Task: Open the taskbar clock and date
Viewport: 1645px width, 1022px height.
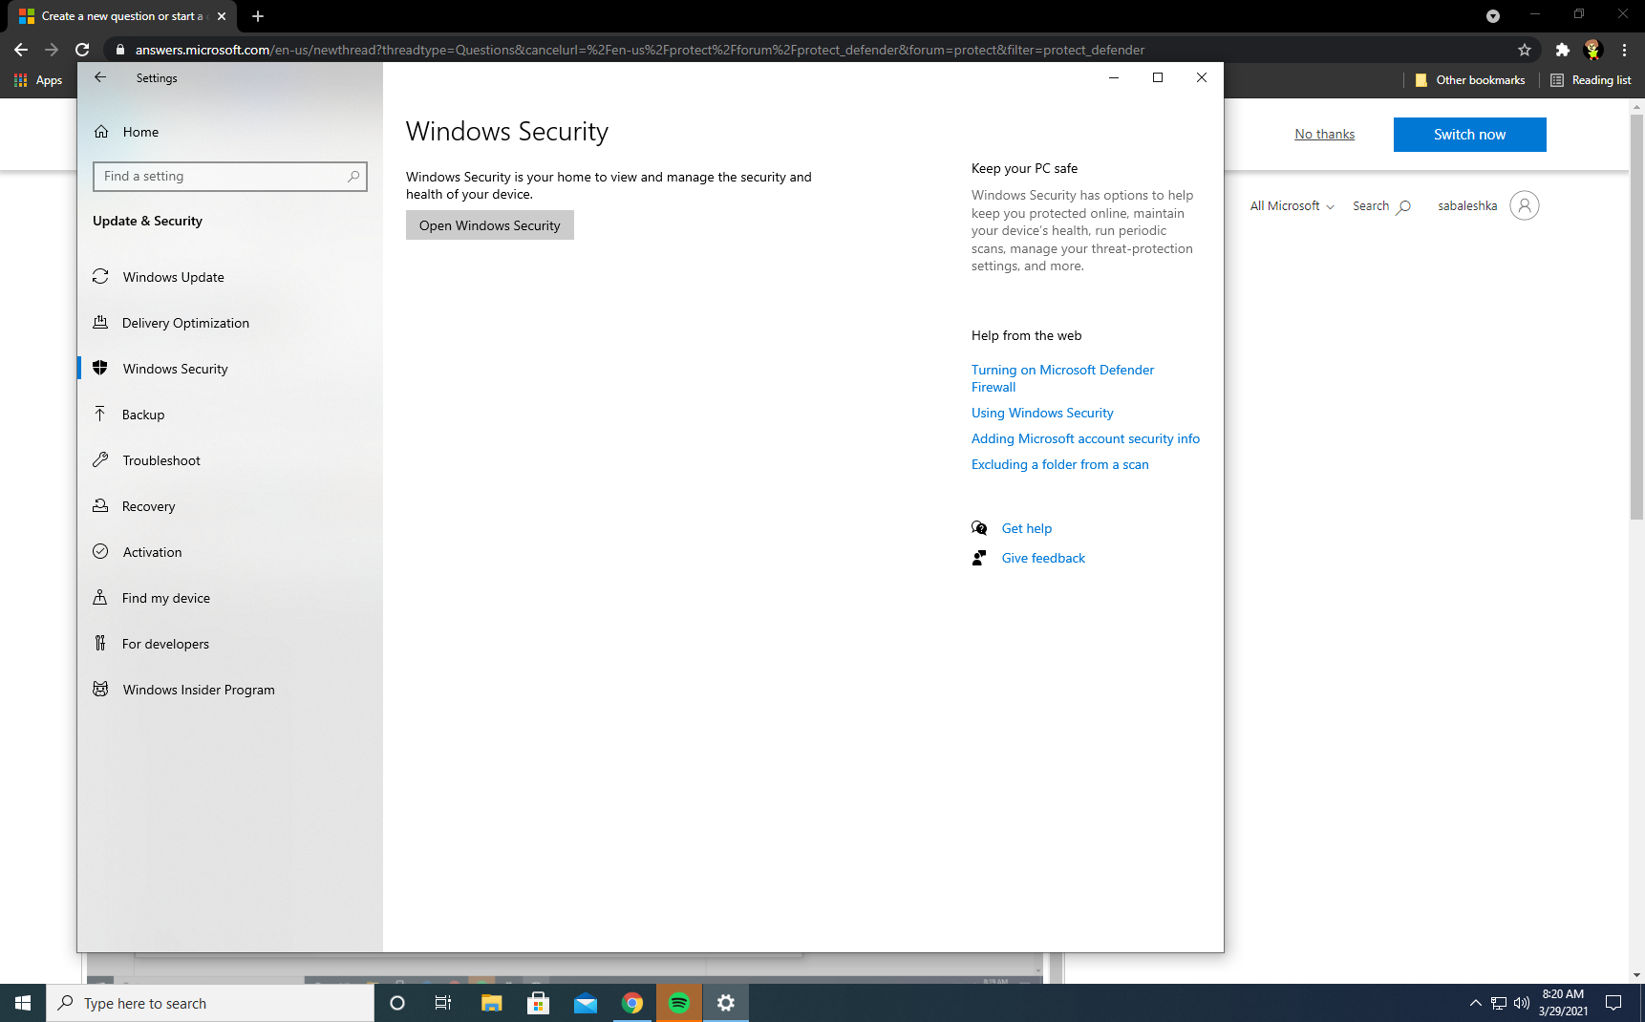Action: coord(1563,1003)
